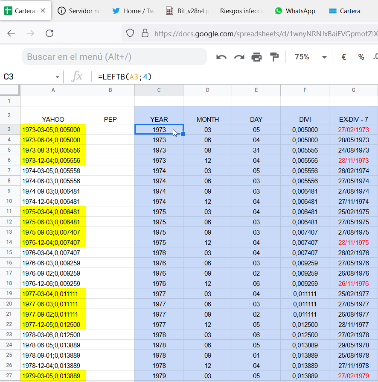Select the column C header
This screenshot has width=378, height=382.
[159, 90]
